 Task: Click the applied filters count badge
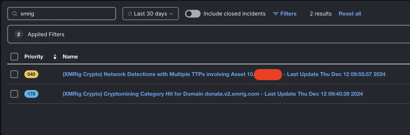(19, 34)
